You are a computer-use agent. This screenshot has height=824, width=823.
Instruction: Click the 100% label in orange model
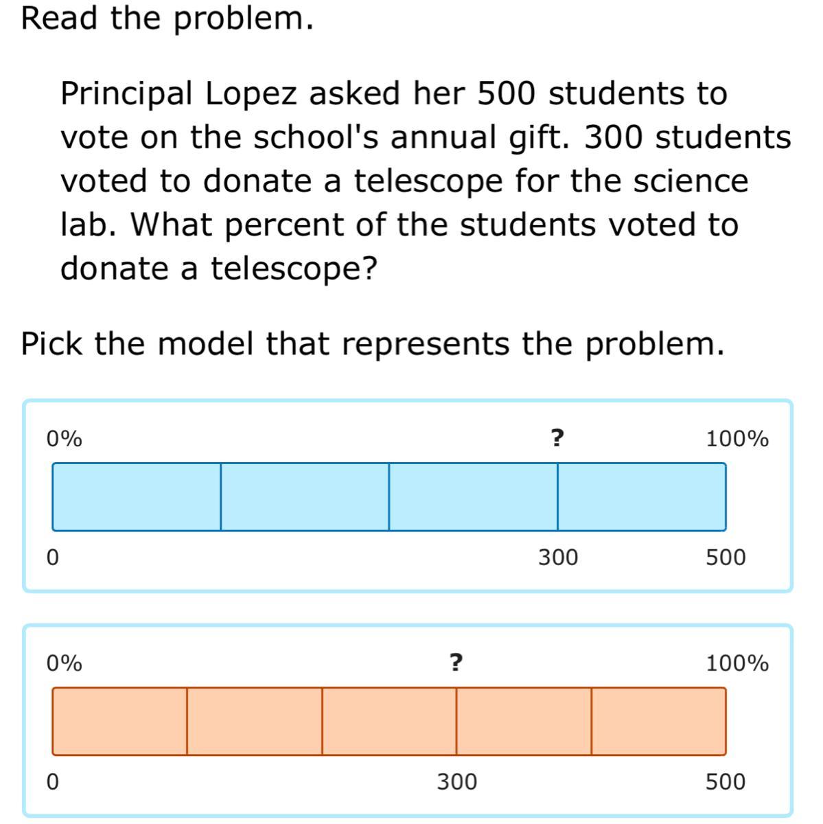click(x=738, y=663)
